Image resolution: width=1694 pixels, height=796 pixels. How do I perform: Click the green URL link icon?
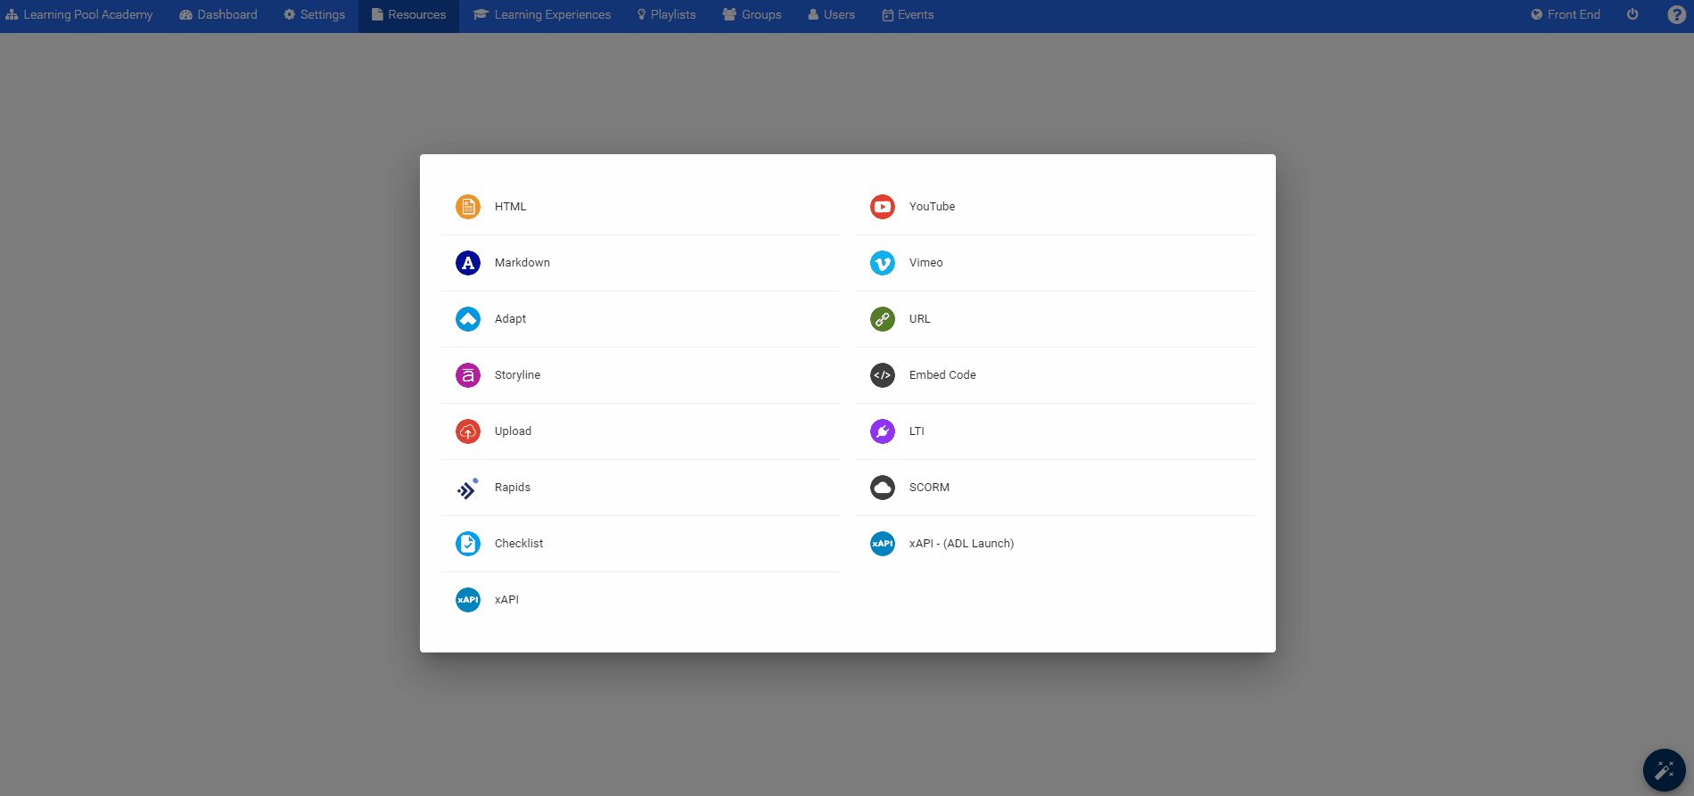883,319
